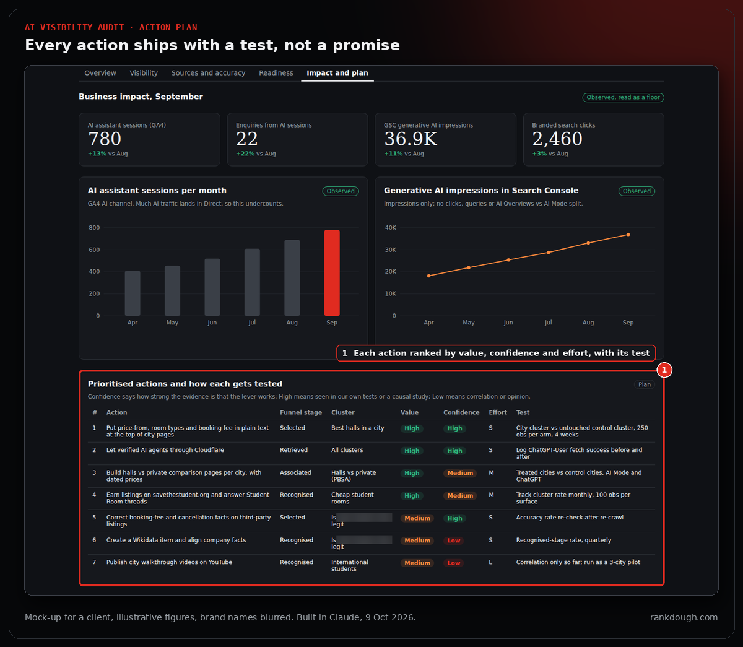Click 'Correlation only so far' test text
Screen dimensions: 743x647
click(x=578, y=562)
